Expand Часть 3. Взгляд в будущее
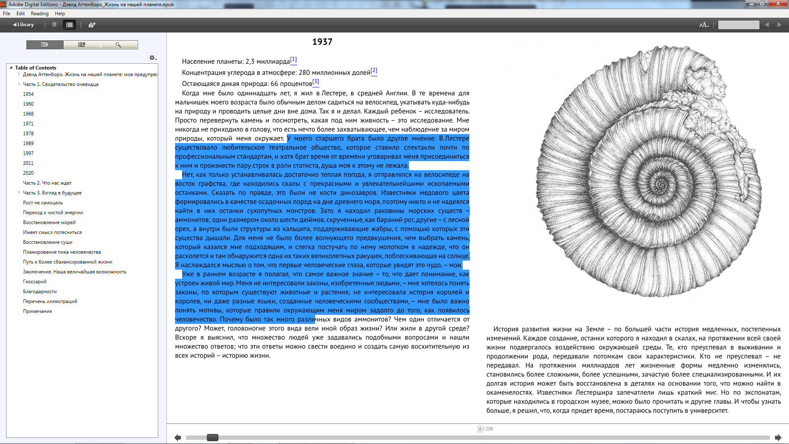Viewport: 789px width, 444px height. (x=19, y=192)
